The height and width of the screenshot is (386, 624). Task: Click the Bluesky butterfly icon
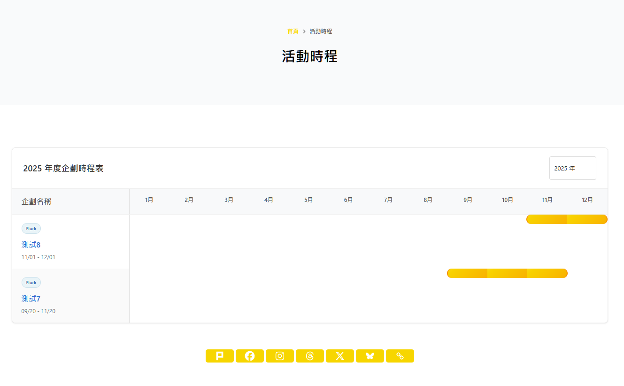[x=370, y=356]
